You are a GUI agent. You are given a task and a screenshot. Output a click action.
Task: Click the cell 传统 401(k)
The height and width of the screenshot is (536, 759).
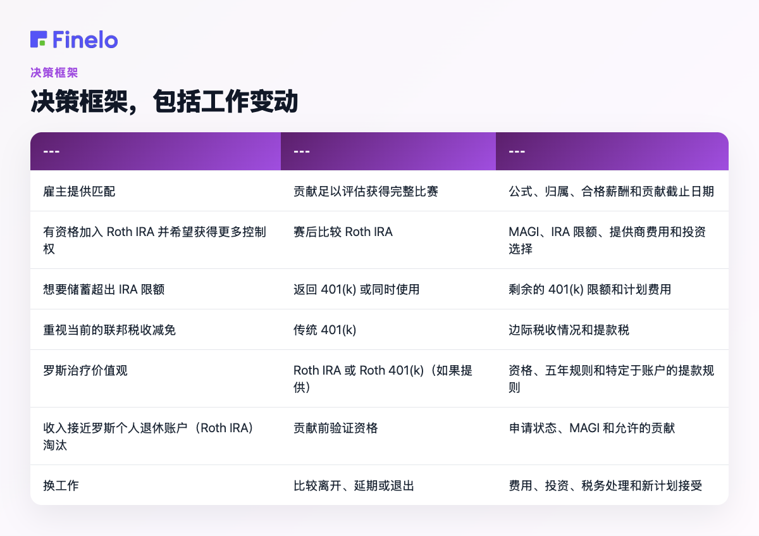point(388,330)
